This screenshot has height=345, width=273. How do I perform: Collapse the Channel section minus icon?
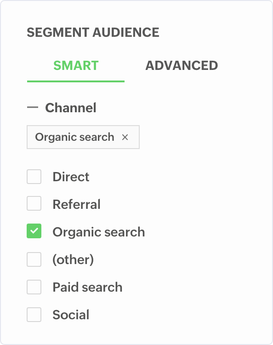33,107
